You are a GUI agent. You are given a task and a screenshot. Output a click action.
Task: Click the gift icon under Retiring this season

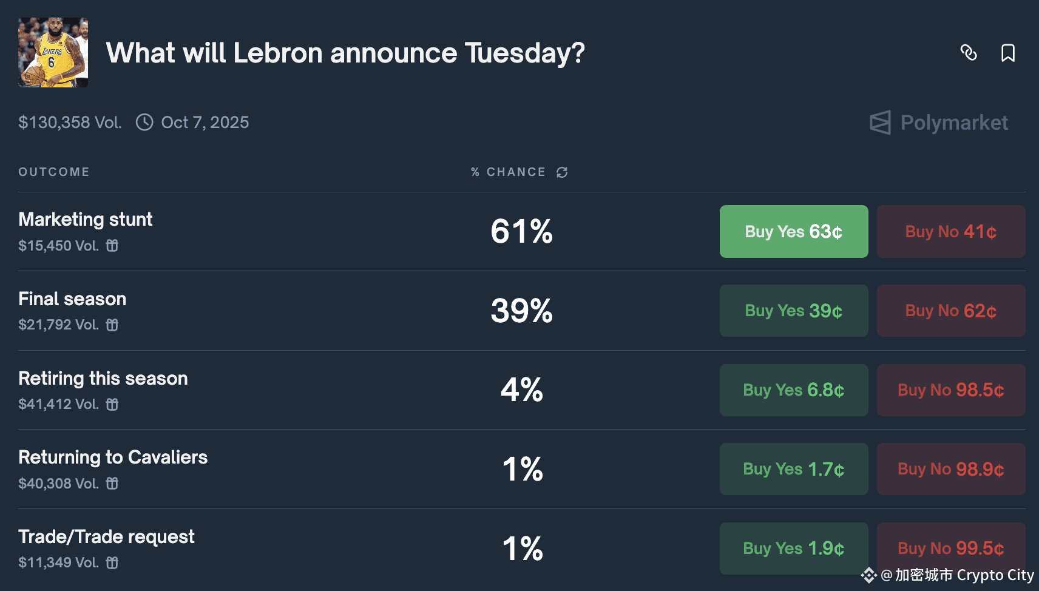(112, 404)
